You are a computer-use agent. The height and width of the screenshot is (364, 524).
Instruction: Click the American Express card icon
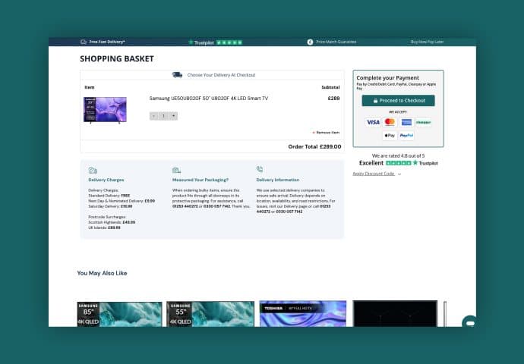point(406,122)
